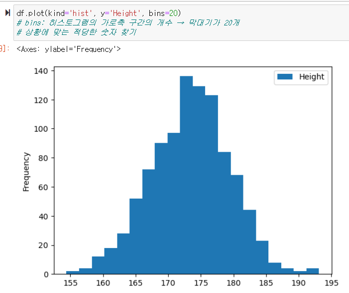Click the x-axis tick label 180
The image size is (349, 293).
233,283
